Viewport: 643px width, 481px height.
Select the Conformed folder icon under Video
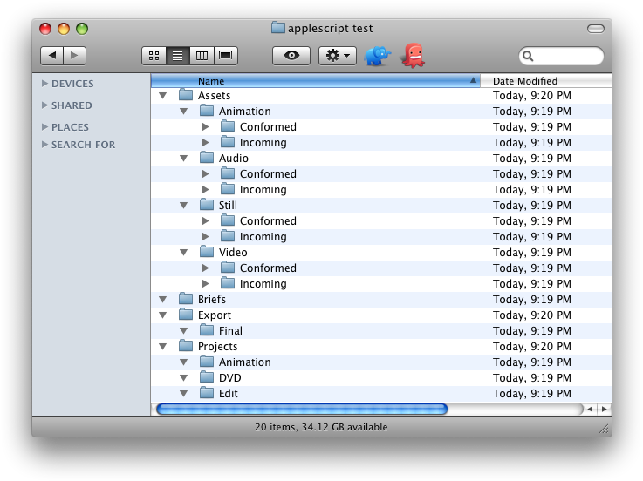[228, 268]
